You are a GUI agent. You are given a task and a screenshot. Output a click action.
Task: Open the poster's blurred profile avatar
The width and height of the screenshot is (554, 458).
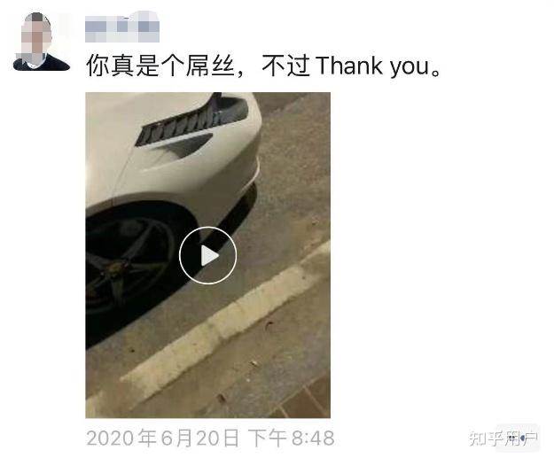(x=41, y=42)
